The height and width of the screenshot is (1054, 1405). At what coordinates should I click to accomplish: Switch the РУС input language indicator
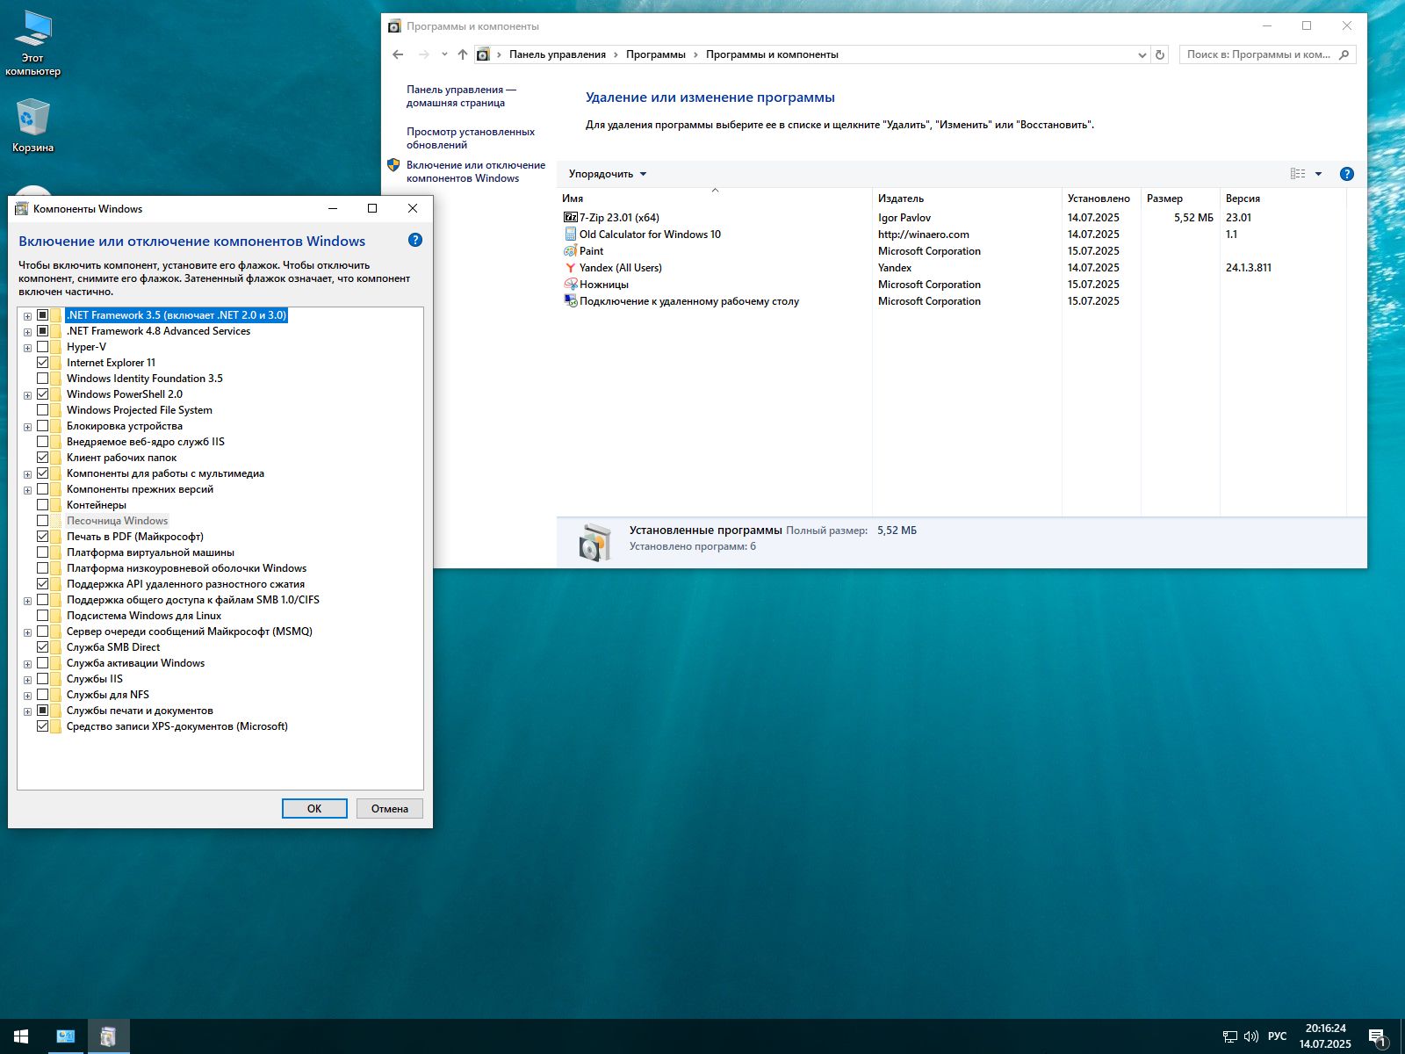(1278, 1036)
